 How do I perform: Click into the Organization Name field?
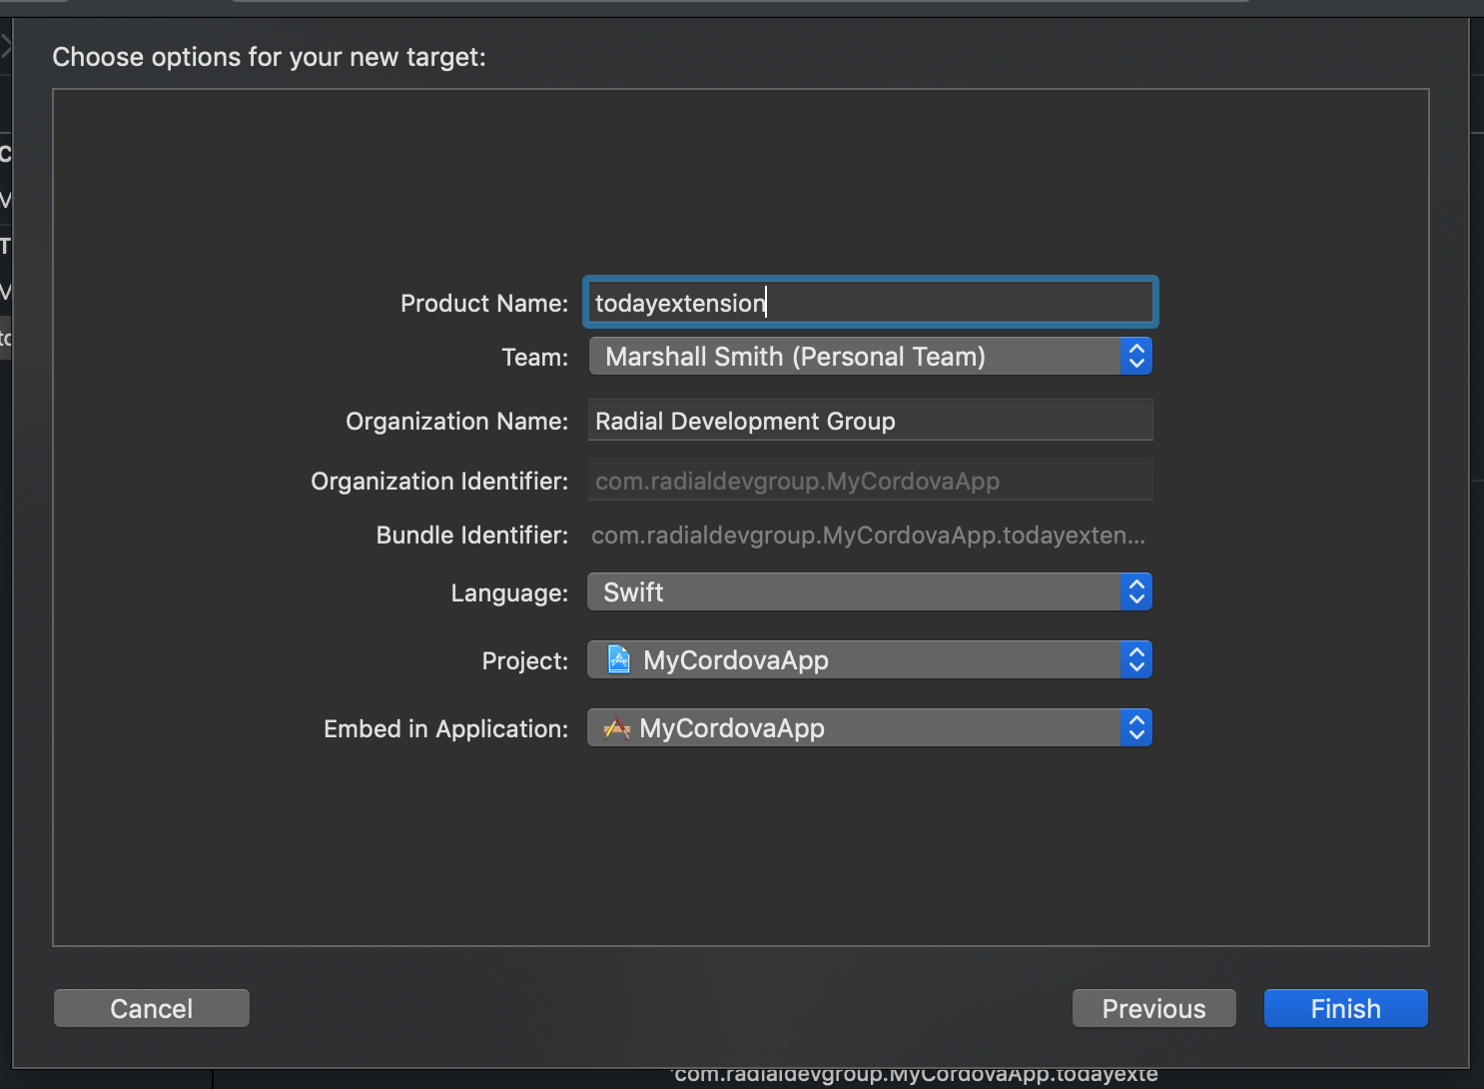869,421
